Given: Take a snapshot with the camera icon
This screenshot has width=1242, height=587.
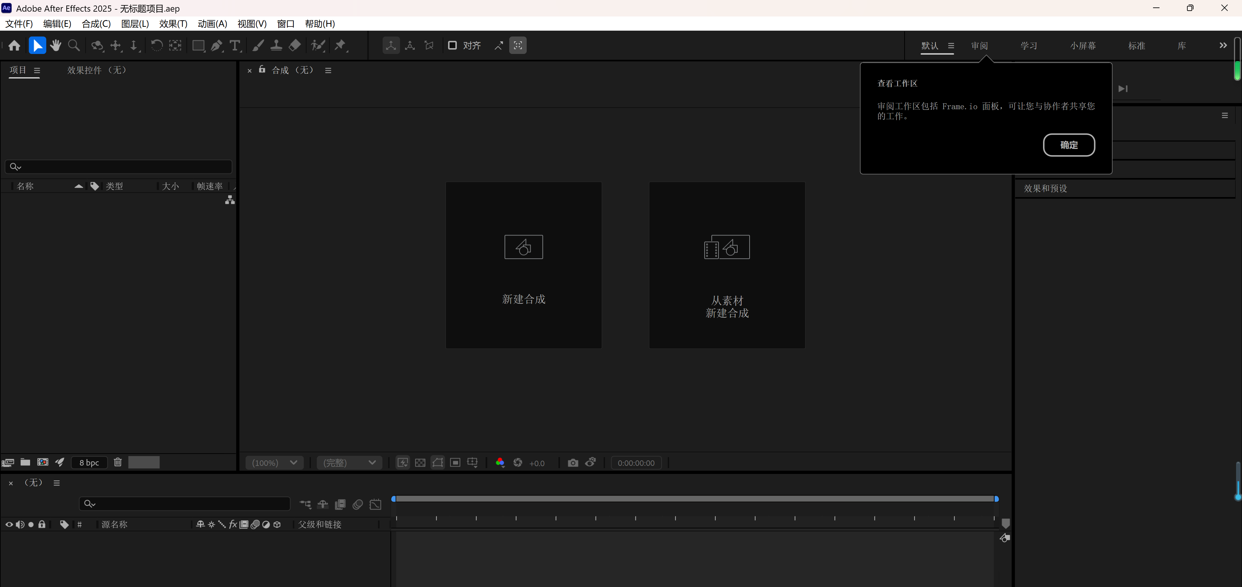Looking at the screenshot, I should [x=573, y=463].
